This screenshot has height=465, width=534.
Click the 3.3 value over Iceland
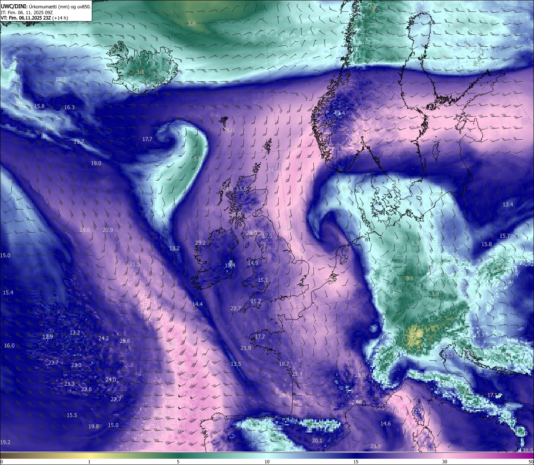click(x=140, y=72)
